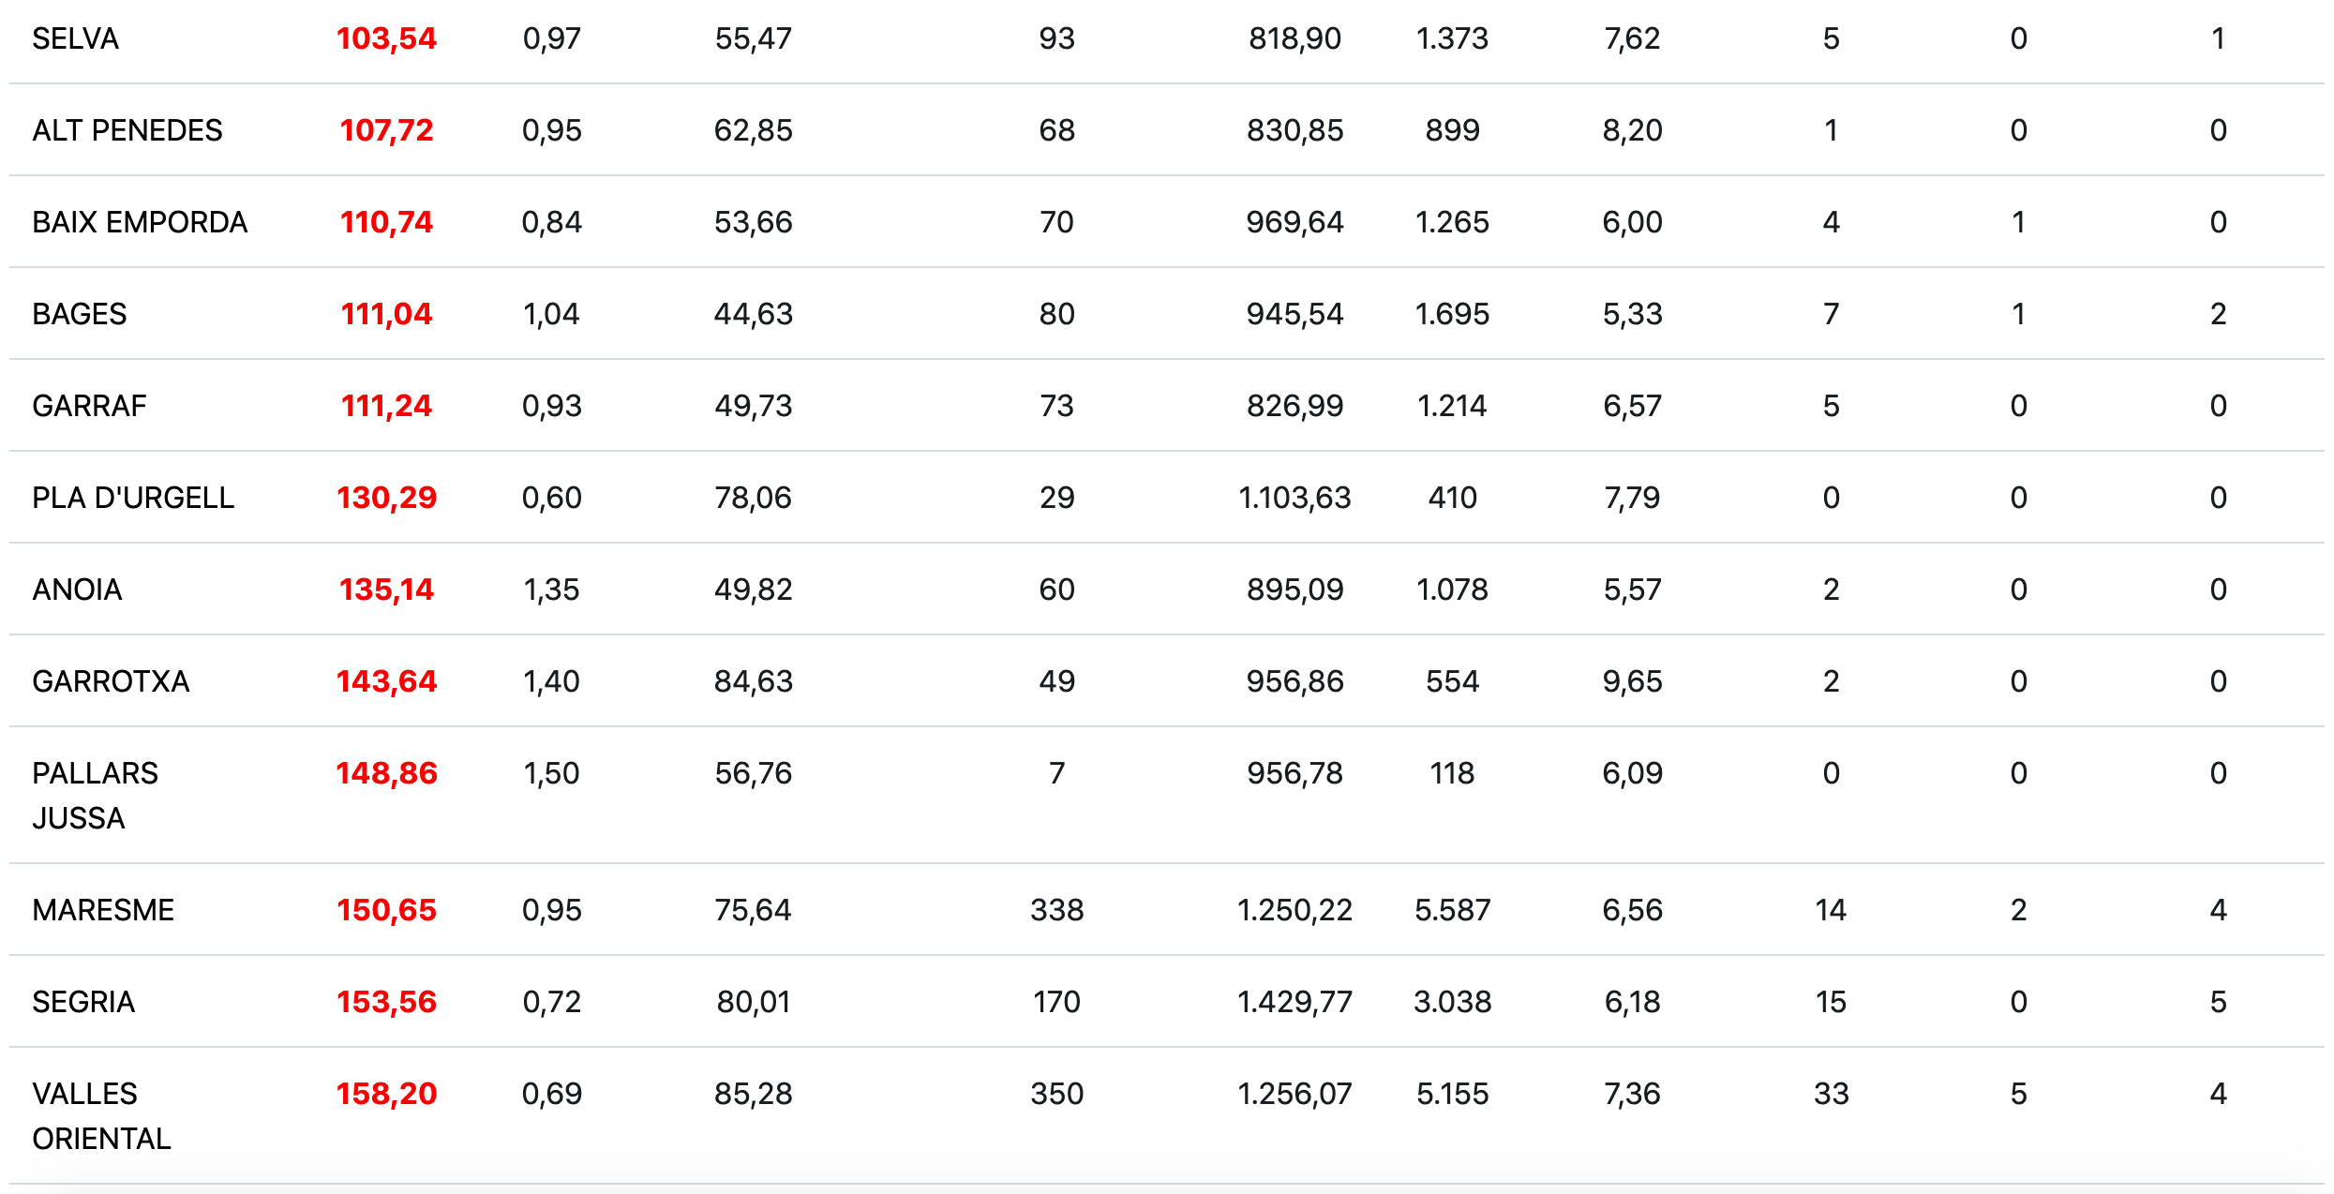This screenshot has height=1194, width=2334.
Task: Select the VALLES ORIENTAL row name
Action: [101, 1115]
